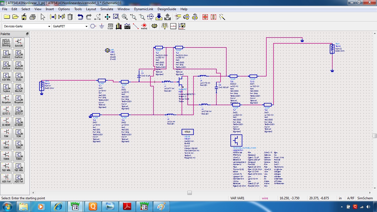This screenshot has width=377, height=212.
Task: Start simulation with the gear icon
Action: tap(154, 26)
